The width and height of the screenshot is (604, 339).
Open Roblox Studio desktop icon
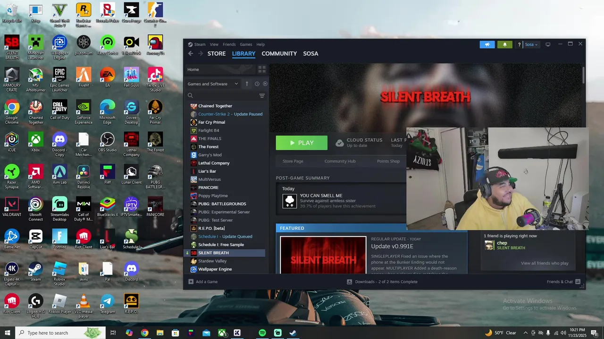coord(59,274)
